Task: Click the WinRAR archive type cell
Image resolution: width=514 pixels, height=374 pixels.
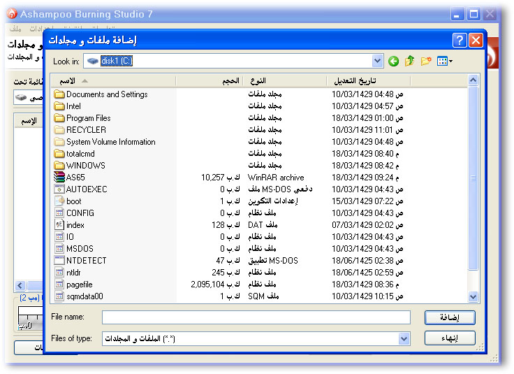Action: [276, 178]
